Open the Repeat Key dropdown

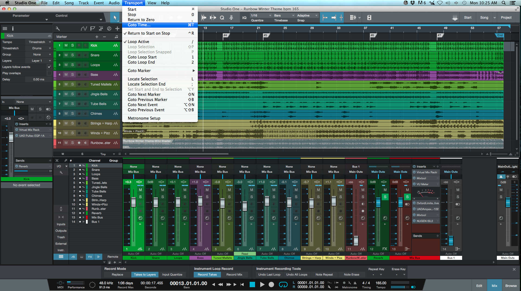377,274
